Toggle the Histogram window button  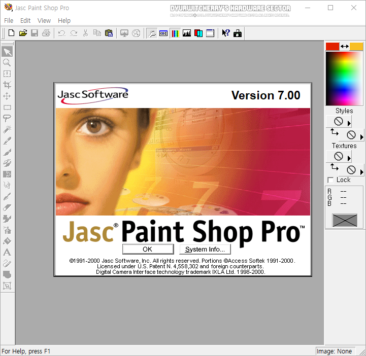click(x=187, y=33)
